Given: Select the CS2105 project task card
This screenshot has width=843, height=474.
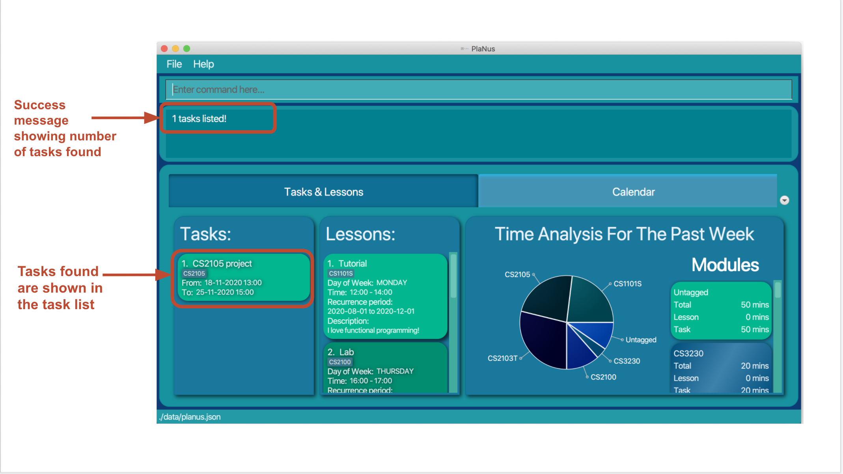Looking at the screenshot, I should 243,277.
